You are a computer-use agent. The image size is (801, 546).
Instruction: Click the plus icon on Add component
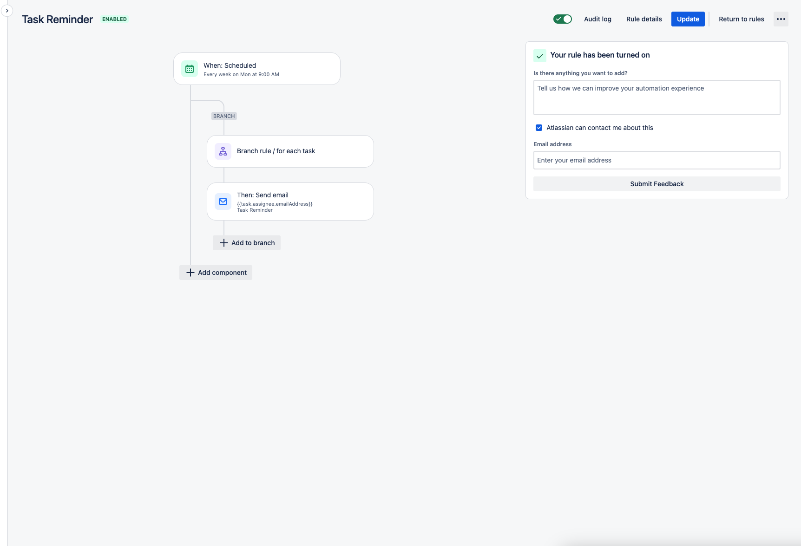190,273
